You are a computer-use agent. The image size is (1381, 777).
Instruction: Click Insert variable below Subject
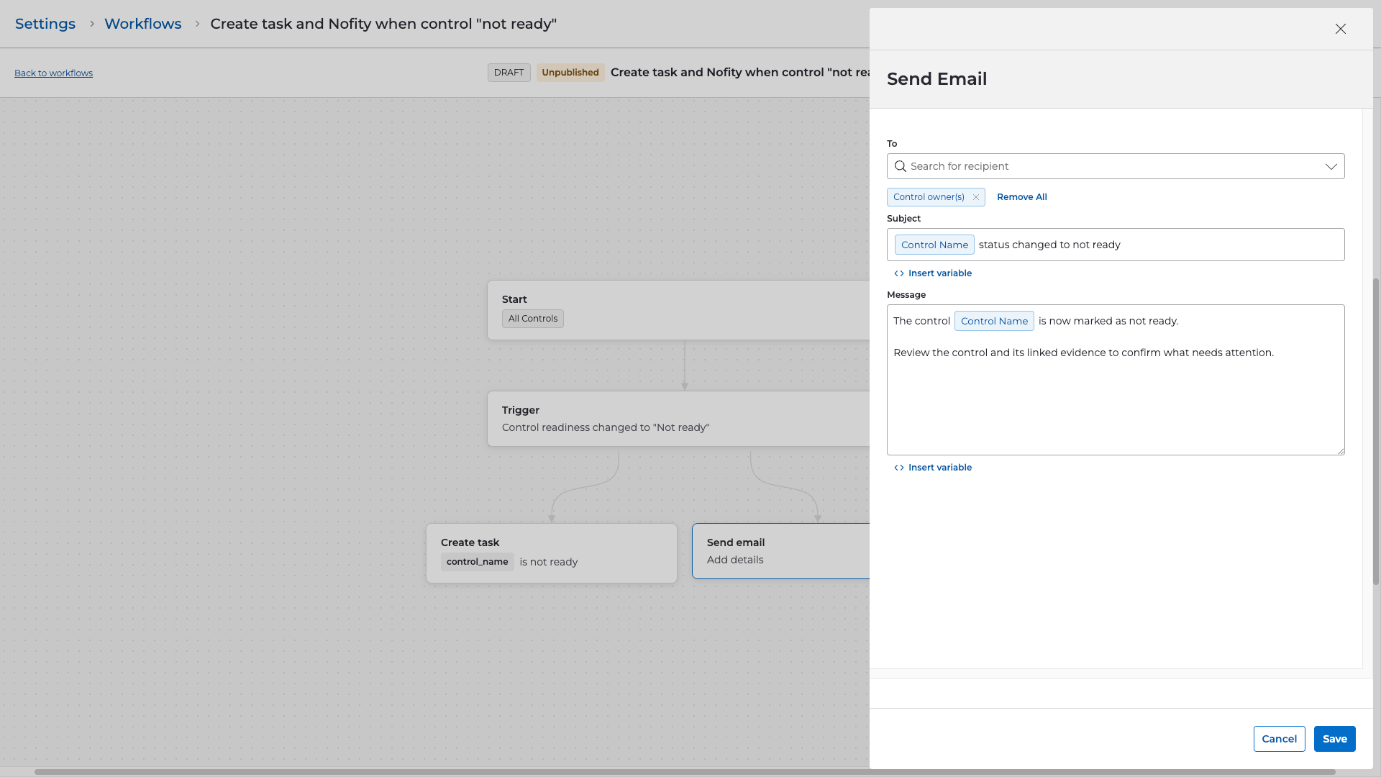pyautogui.click(x=933, y=273)
